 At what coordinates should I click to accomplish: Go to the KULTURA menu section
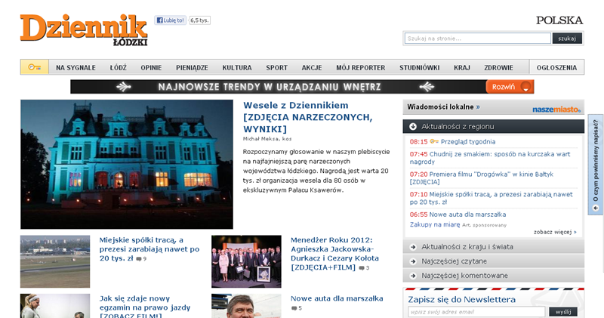tap(237, 67)
